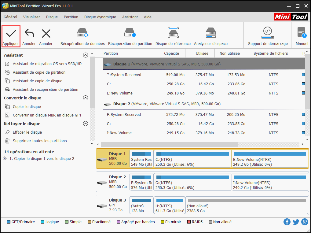Sort by Système de fichiers column
The width and height of the screenshot is (311, 233).
tap(273, 54)
